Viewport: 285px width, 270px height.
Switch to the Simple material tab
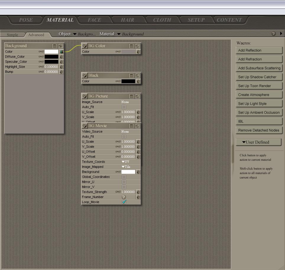[x=12, y=35]
